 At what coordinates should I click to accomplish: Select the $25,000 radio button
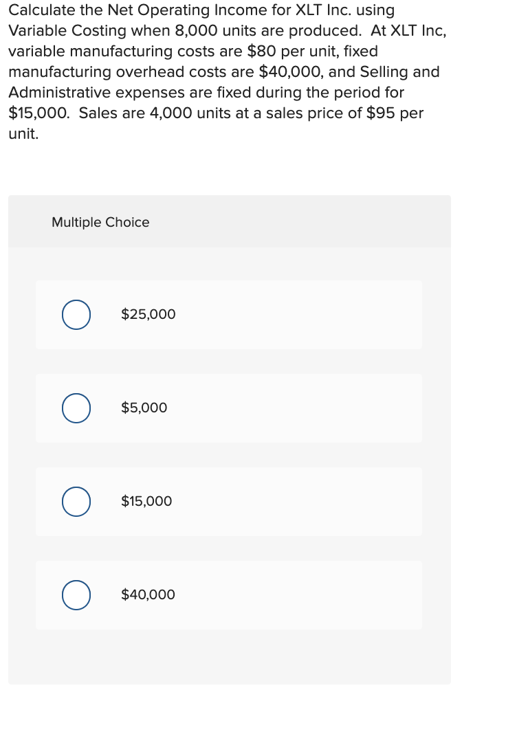[76, 314]
